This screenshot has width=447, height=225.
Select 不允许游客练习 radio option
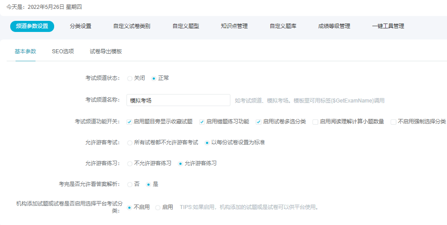130,164
